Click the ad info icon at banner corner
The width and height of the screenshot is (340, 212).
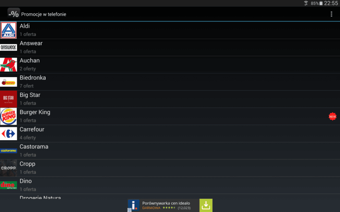130,210
